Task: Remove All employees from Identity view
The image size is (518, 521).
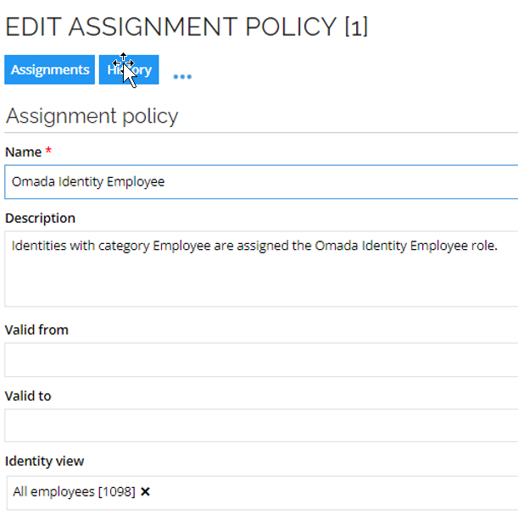Action: point(145,491)
